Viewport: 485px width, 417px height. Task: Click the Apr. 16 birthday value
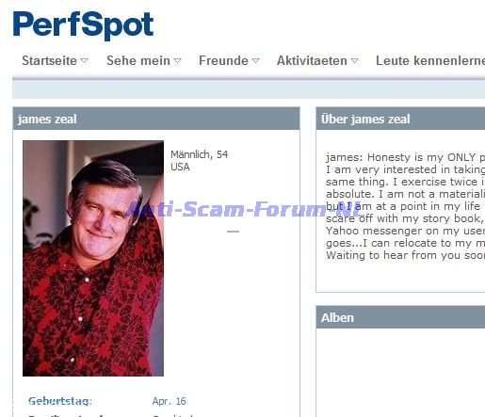170,401
